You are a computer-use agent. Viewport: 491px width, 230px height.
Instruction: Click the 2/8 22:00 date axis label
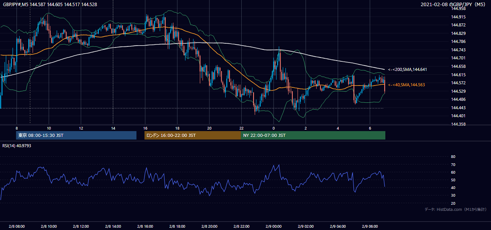[242, 226]
